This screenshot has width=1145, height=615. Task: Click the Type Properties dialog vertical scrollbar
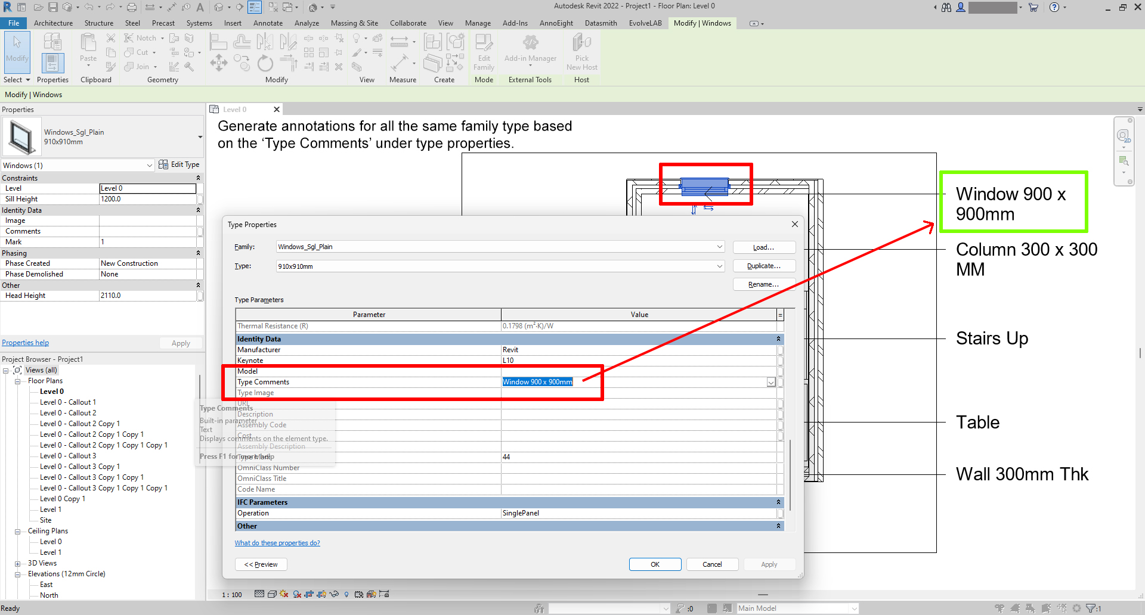[x=790, y=475]
